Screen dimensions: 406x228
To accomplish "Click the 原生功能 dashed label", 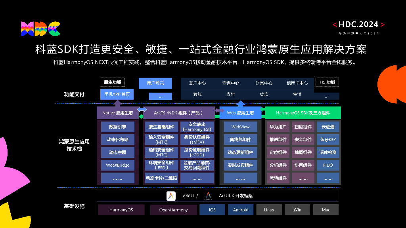I will [112, 82].
